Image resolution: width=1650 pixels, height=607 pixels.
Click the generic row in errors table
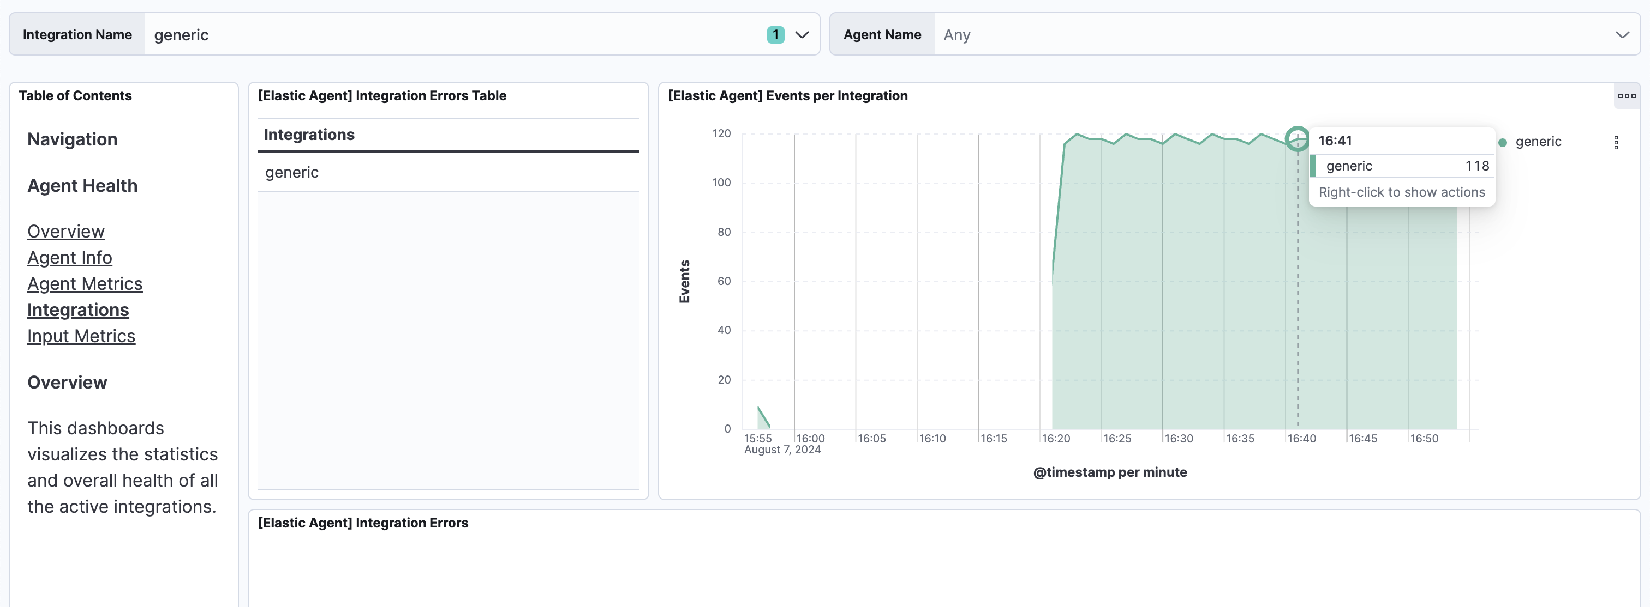click(291, 173)
